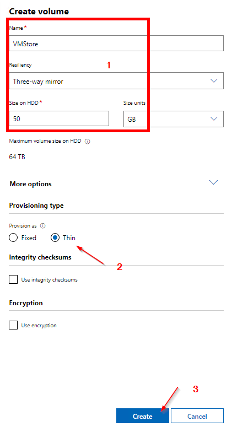Click the 'Fixed' option label text
Viewport: 232px width, 427px height.
29,237
